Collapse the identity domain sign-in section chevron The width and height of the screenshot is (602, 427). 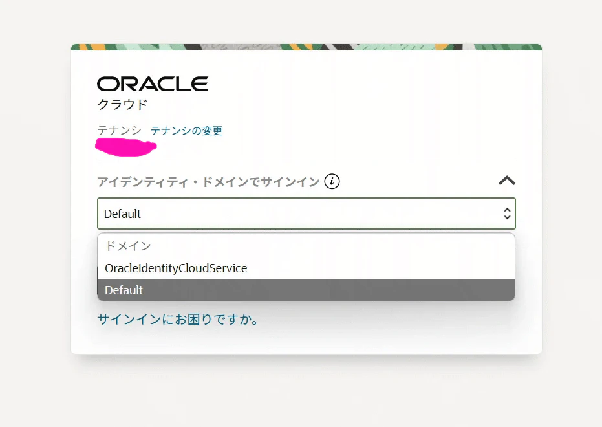click(507, 181)
